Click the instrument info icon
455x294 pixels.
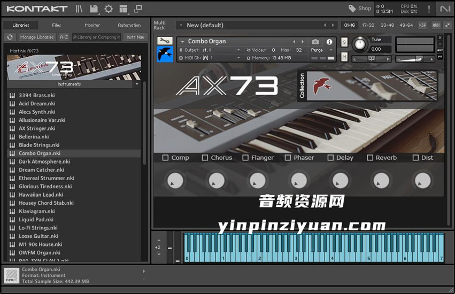(329, 42)
